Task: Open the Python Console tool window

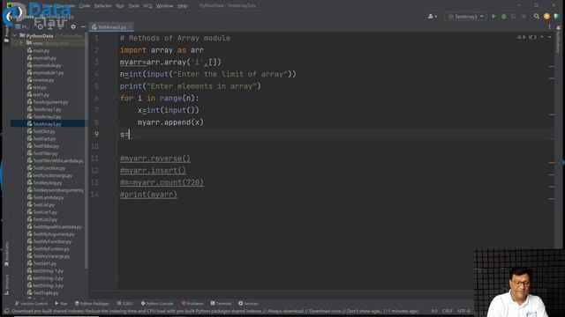Action: [x=157, y=304]
